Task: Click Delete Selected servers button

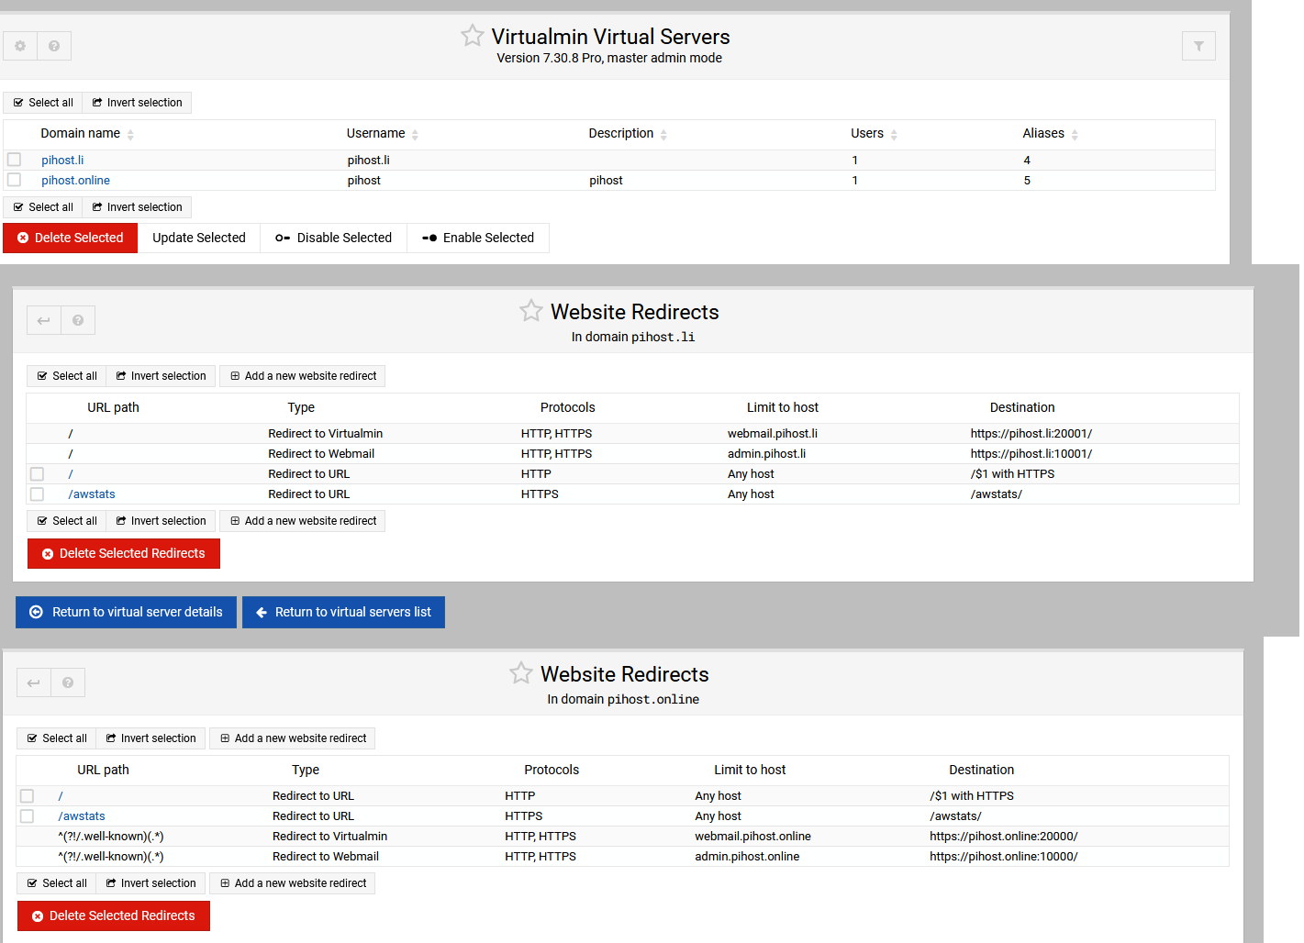Action: (71, 238)
